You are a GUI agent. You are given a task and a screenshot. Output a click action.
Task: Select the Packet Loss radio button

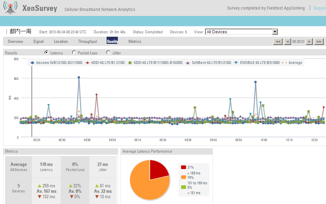click(x=74, y=52)
